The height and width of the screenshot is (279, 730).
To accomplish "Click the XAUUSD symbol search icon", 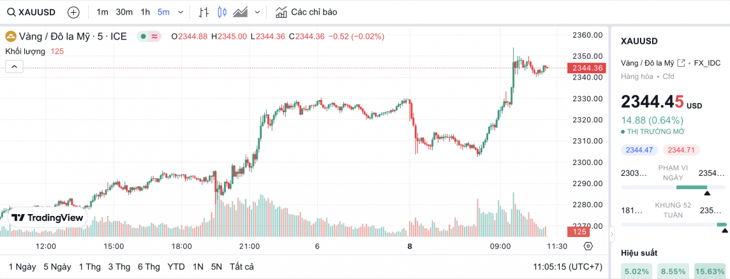I will (11, 12).
